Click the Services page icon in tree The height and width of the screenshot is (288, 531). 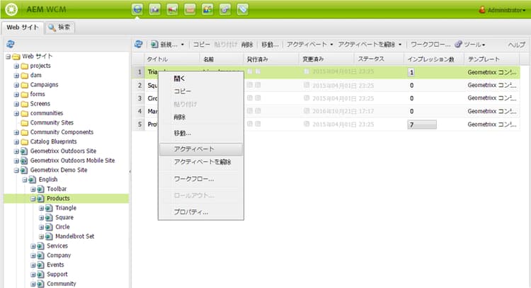(40, 246)
